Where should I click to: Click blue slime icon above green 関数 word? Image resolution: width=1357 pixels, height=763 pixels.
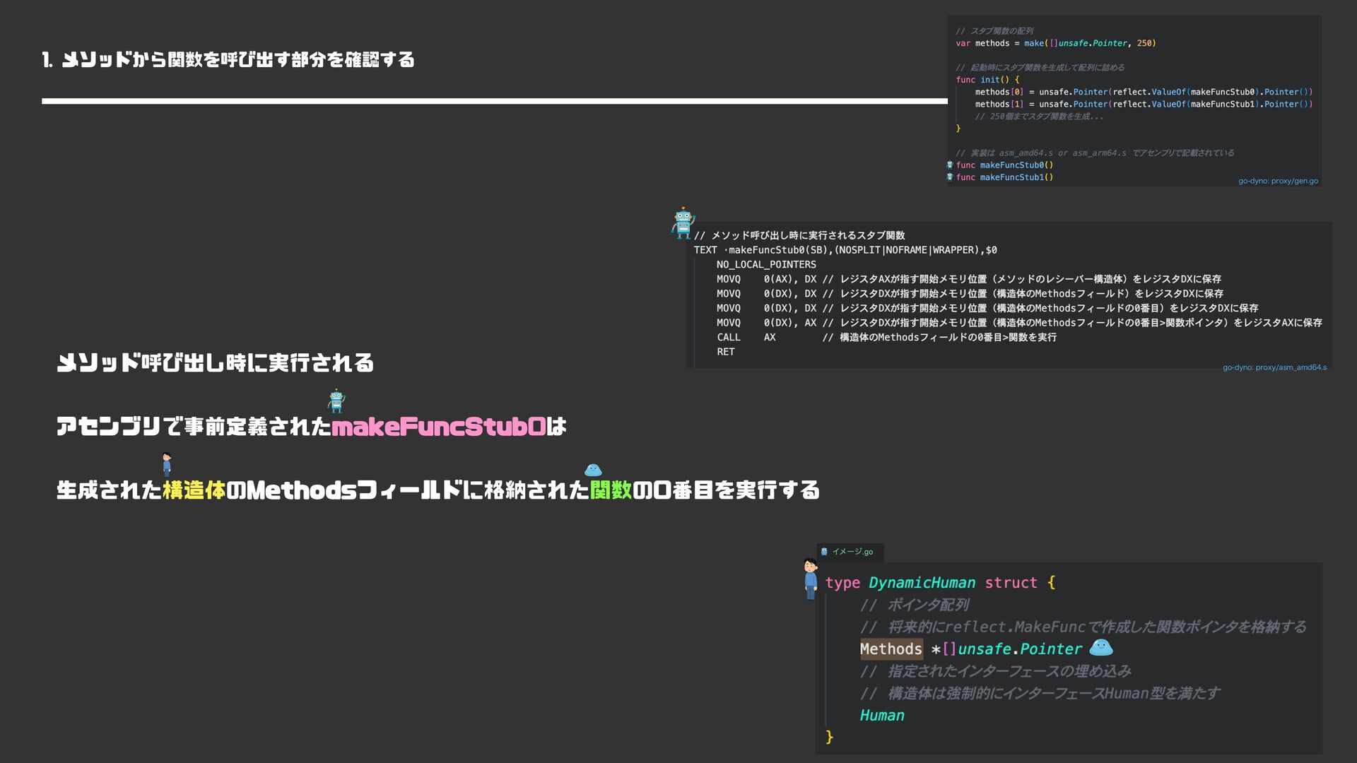[x=593, y=470]
